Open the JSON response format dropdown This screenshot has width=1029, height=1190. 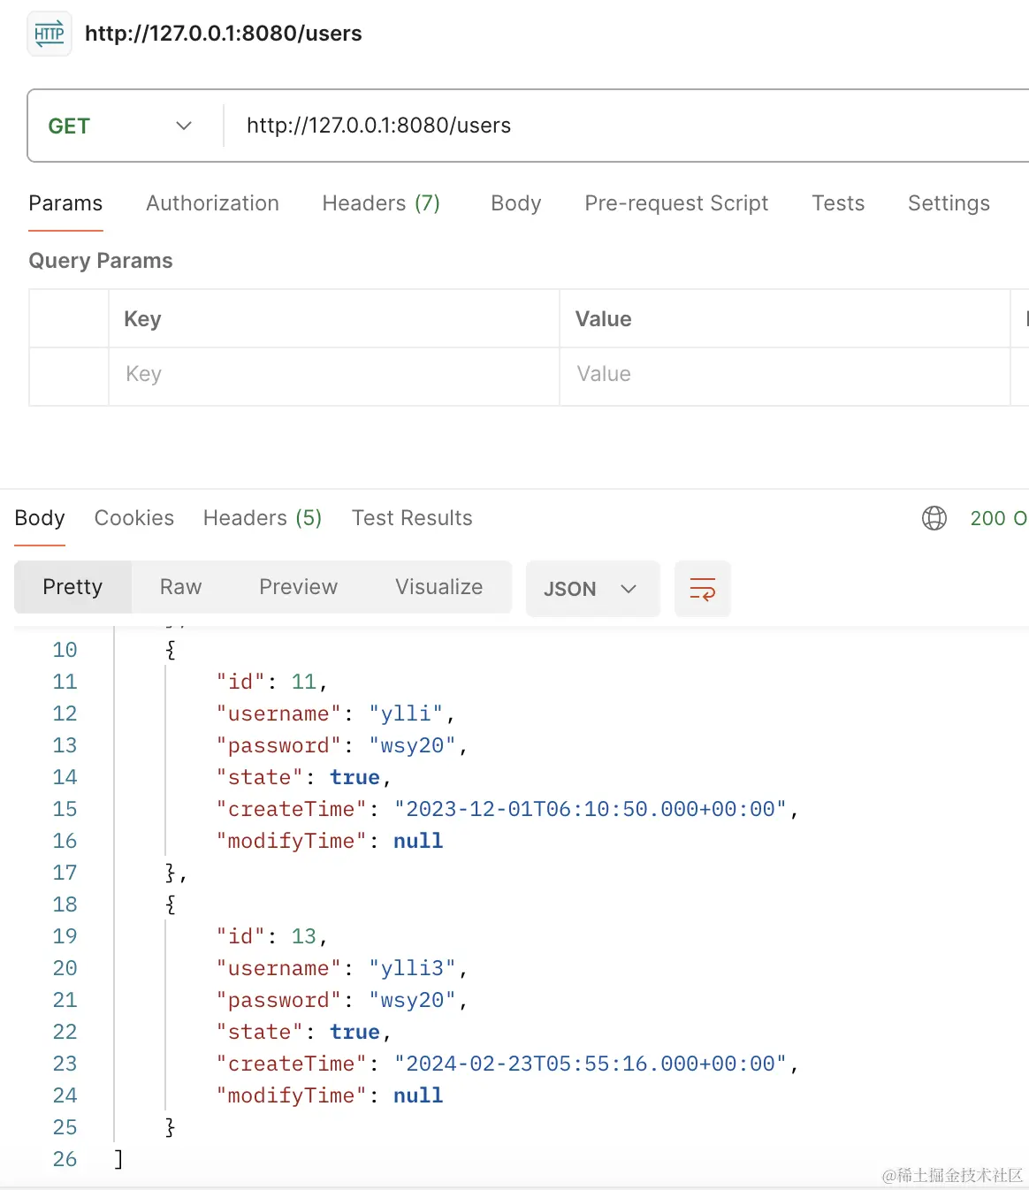[592, 588]
